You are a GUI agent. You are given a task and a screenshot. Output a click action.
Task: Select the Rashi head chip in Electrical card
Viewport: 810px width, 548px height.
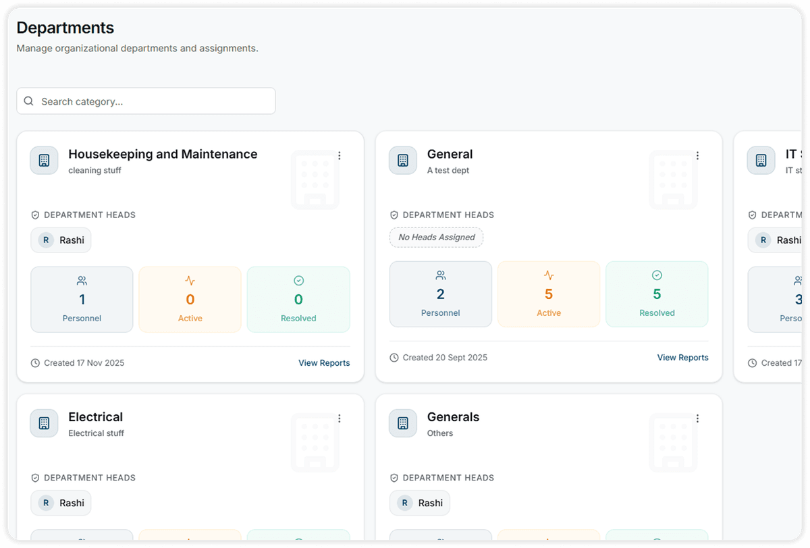tap(61, 503)
